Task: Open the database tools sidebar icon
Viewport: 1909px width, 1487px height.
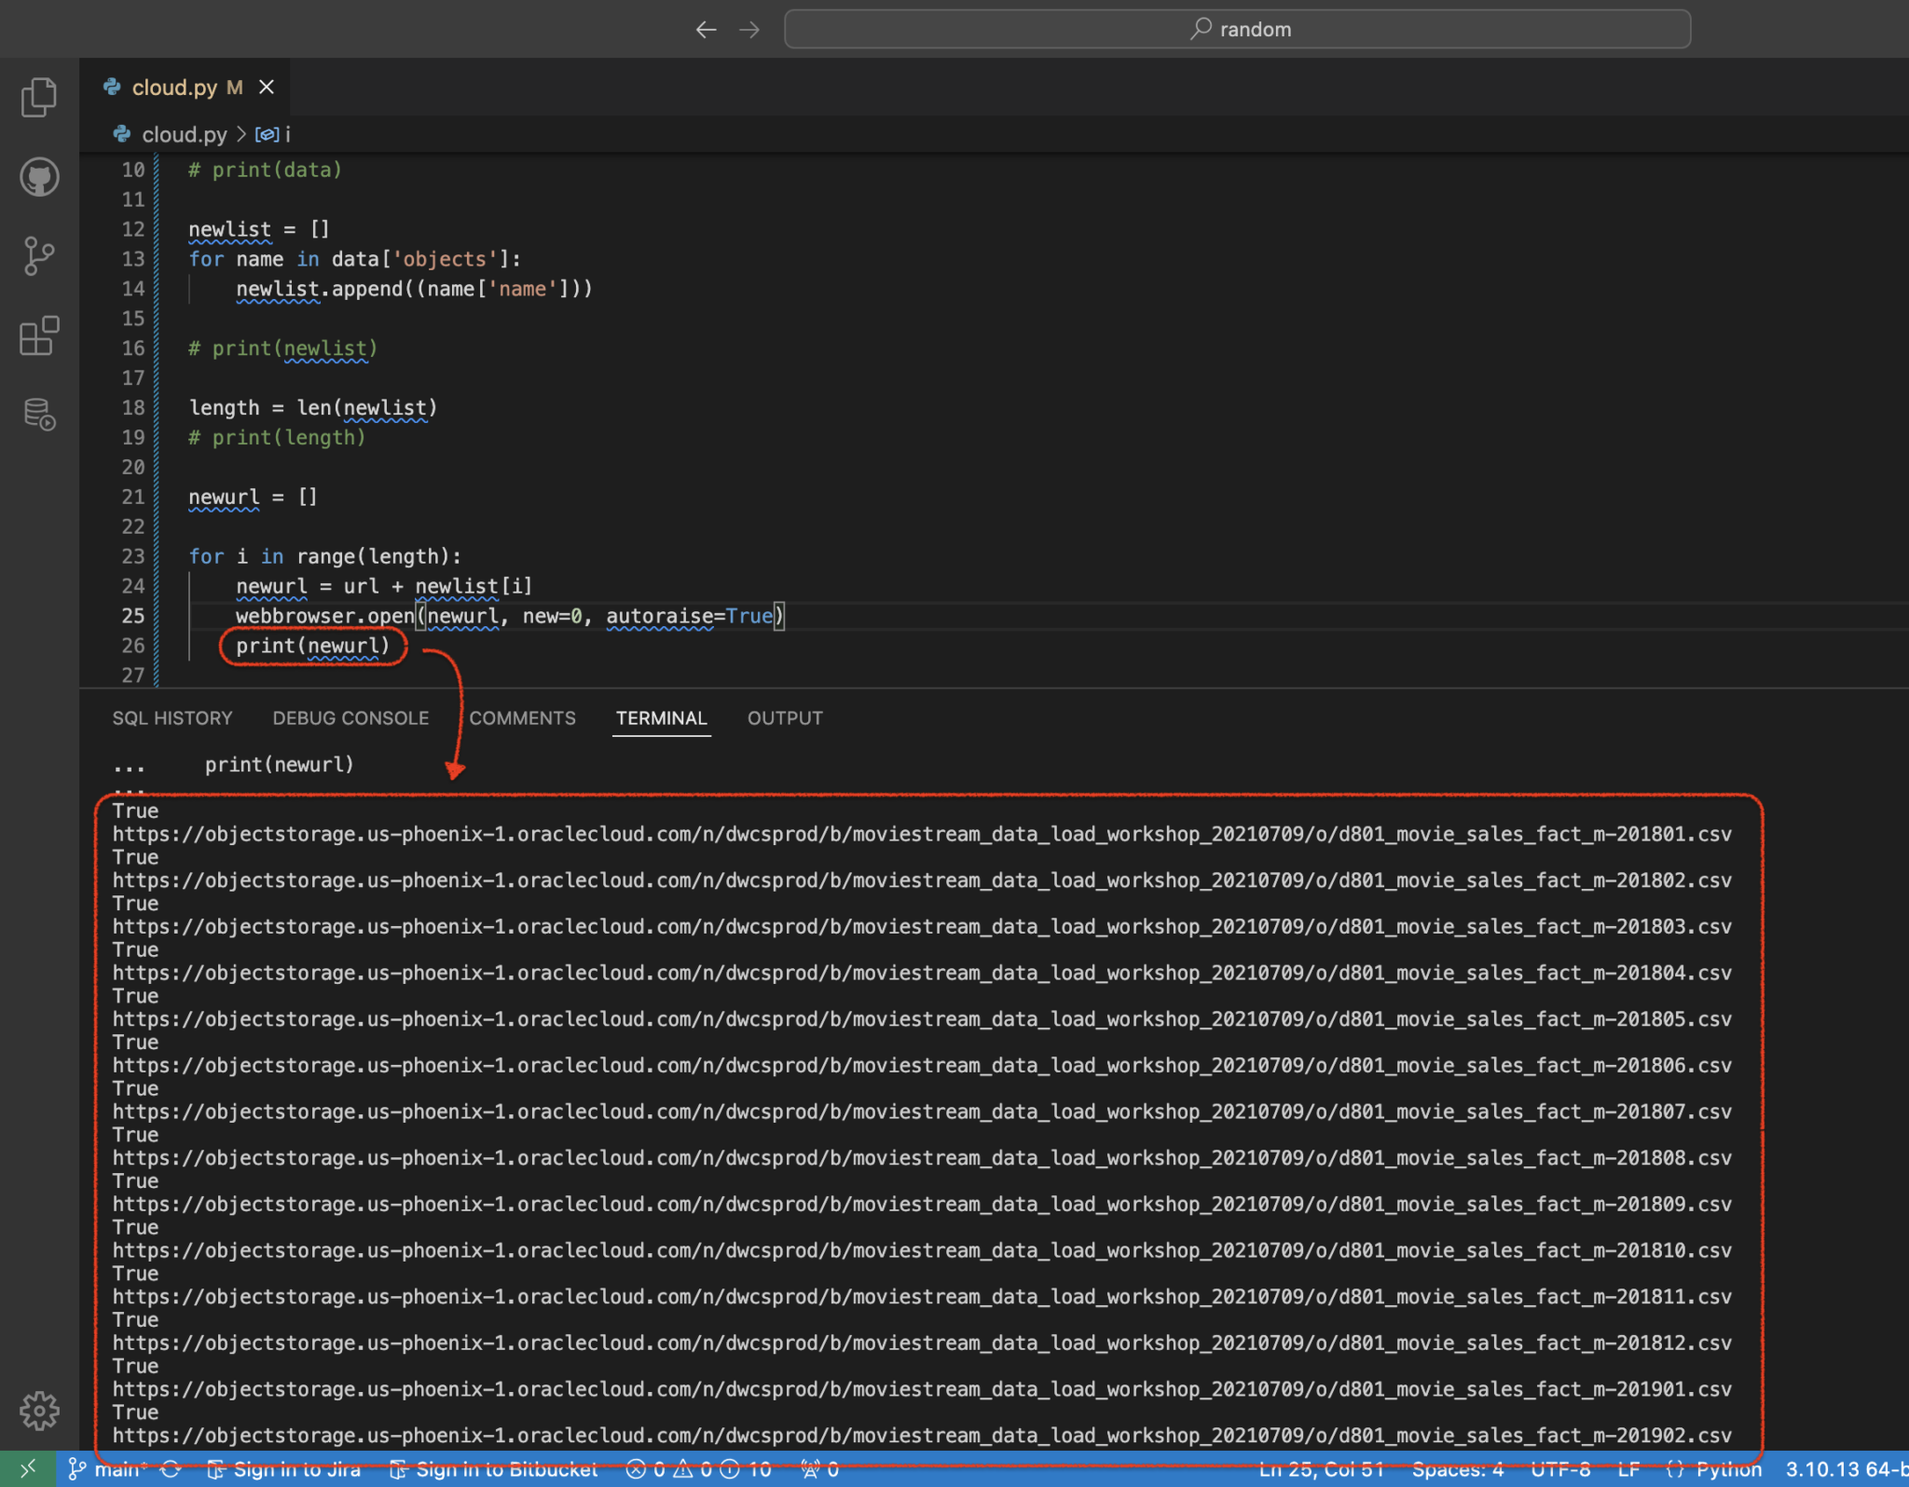Action: pos(38,416)
